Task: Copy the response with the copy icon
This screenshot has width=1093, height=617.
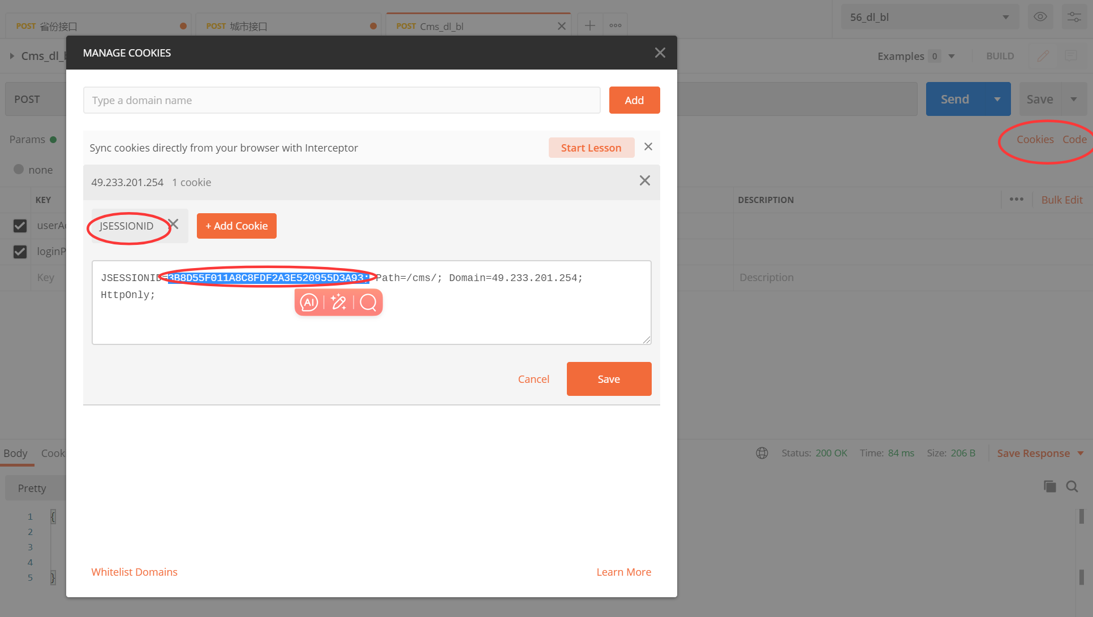Action: 1049,486
